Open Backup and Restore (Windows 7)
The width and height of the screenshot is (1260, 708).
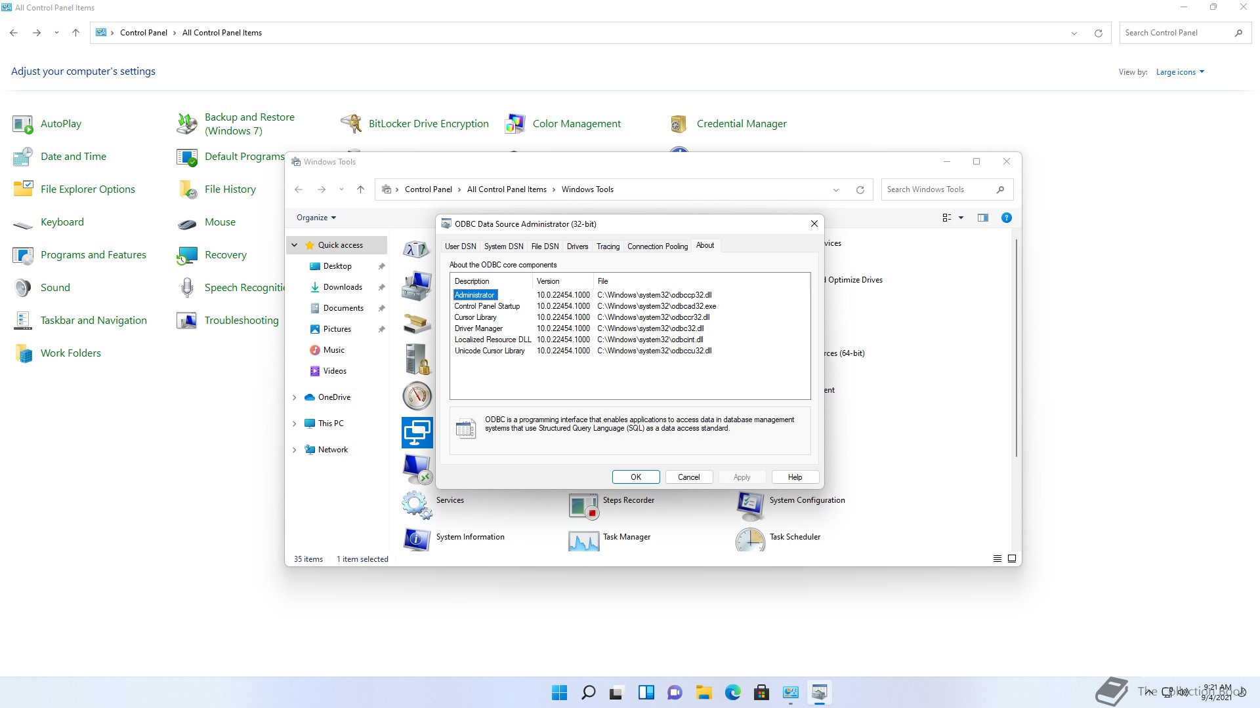(187, 124)
